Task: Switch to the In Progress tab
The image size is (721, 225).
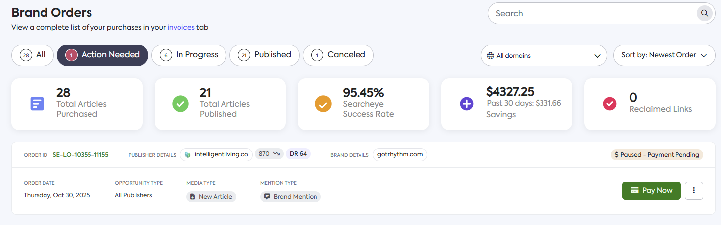Action: [189, 55]
